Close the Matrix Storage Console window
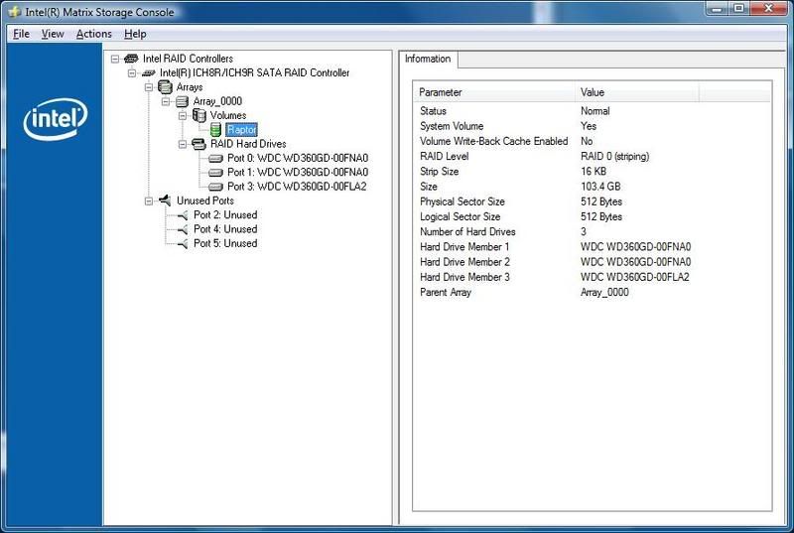Screen dimensions: 794x533 click(768, 9)
